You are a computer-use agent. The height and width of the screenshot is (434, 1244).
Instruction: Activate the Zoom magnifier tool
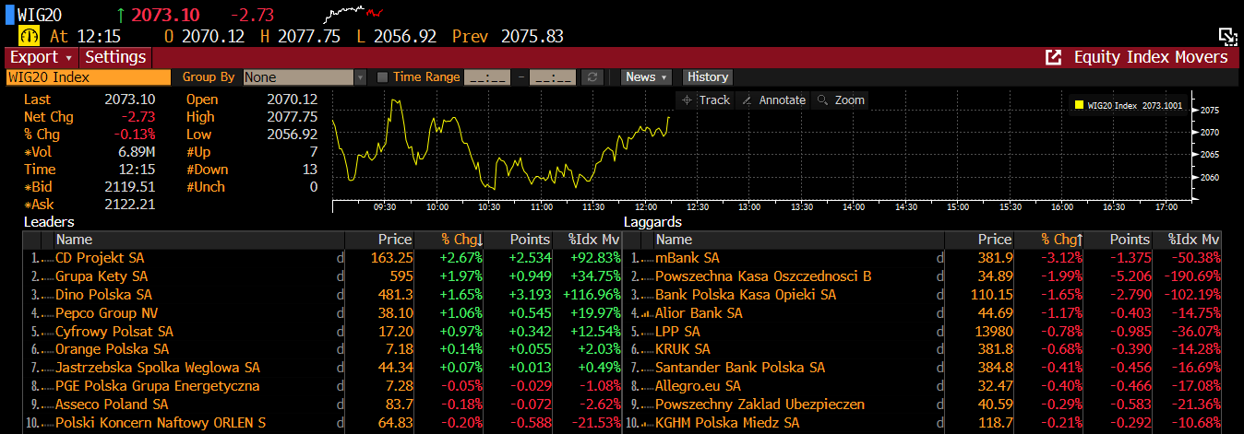click(841, 100)
